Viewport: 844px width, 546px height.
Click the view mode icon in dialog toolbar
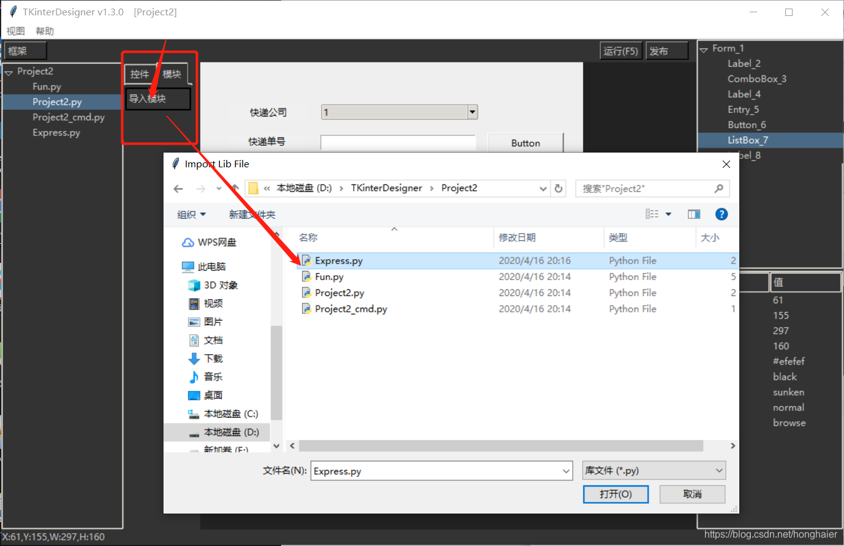point(652,214)
